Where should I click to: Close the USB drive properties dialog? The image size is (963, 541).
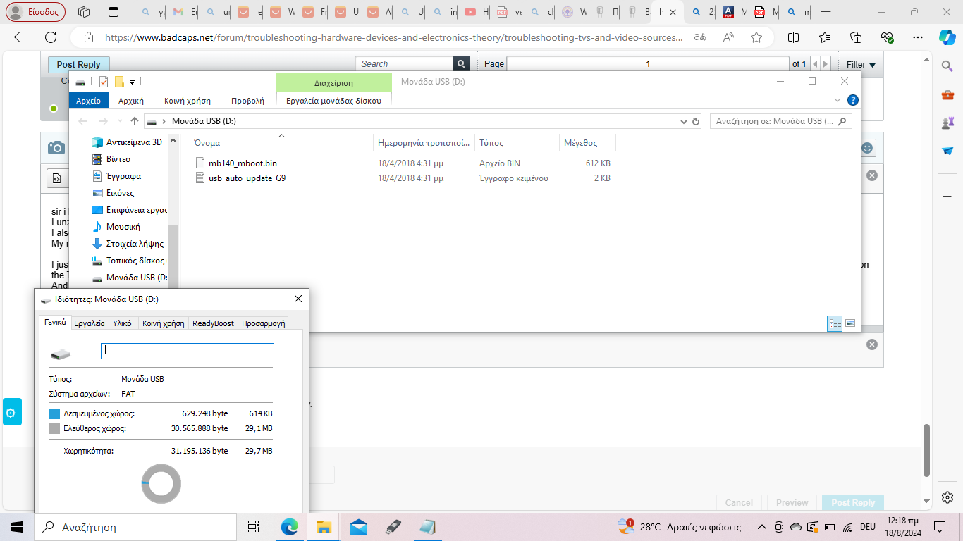click(298, 299)
